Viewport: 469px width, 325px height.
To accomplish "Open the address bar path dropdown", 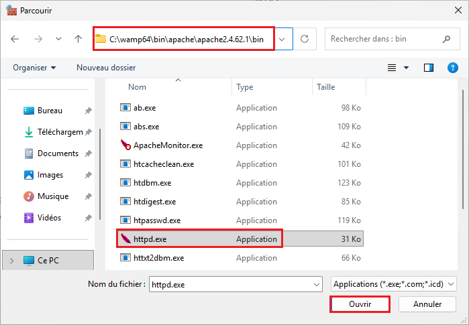I will click(x=282, y=40).
